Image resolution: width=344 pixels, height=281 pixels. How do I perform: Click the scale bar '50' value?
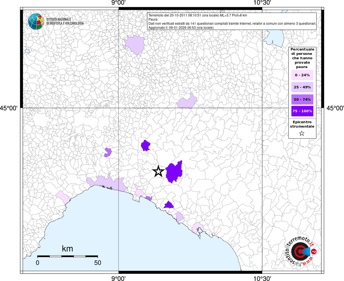coord(98,263)
